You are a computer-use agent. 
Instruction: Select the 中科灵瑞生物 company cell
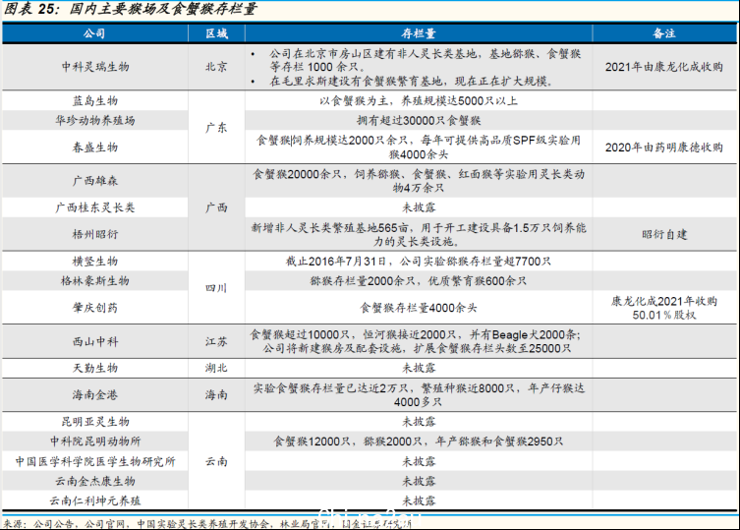coord(95,67)
